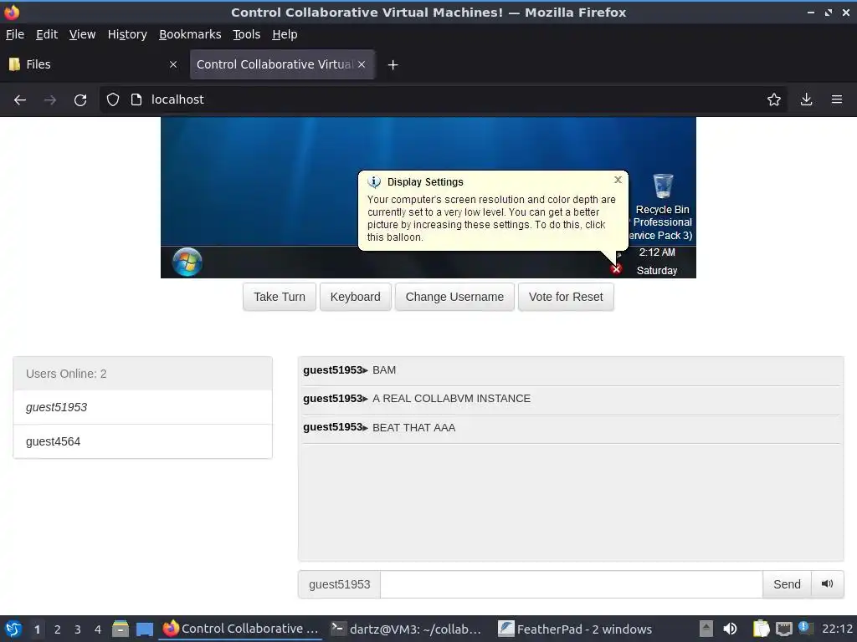Viewport: 857px width, 642px height.
Task: Go back to the previous page
Action: (x=20, y=100)
